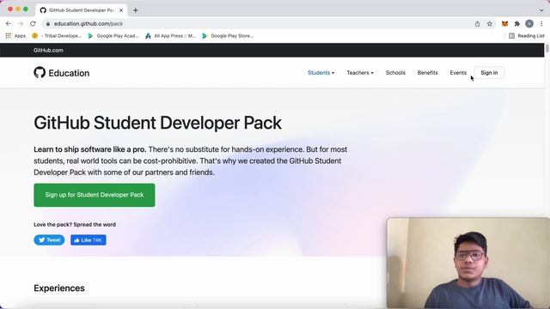550x309 pixels.
Task: Click the GitHub Student Developer Pack heading
Action: (x=157, y=123)
